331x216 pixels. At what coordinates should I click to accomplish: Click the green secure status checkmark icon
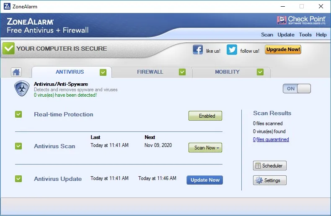9,48
